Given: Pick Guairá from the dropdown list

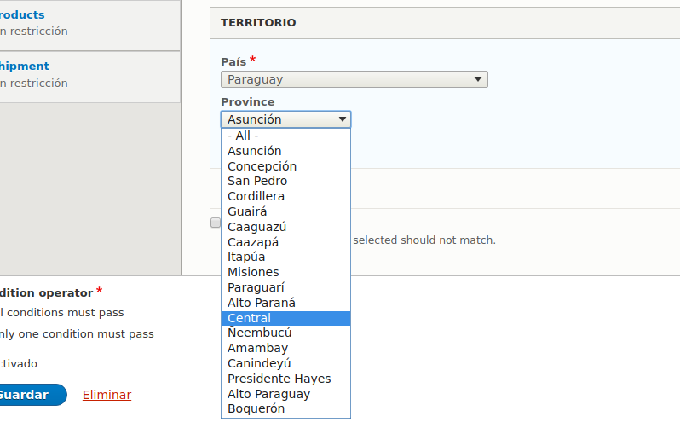Looking at the screenshot, I should click(x=285, y=211).
